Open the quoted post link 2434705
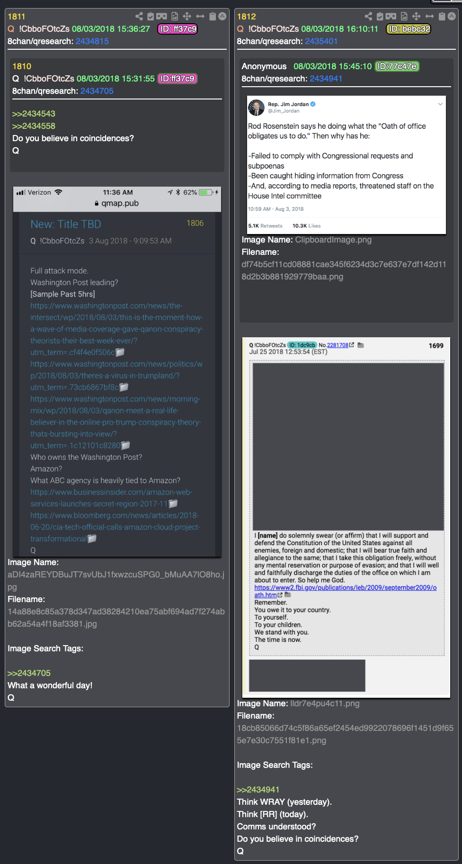 point(97,91)
